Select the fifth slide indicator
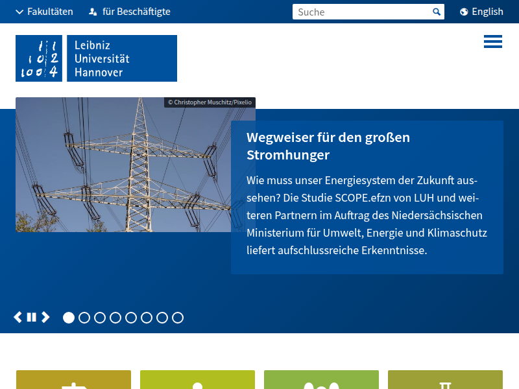 pos(131,318)
